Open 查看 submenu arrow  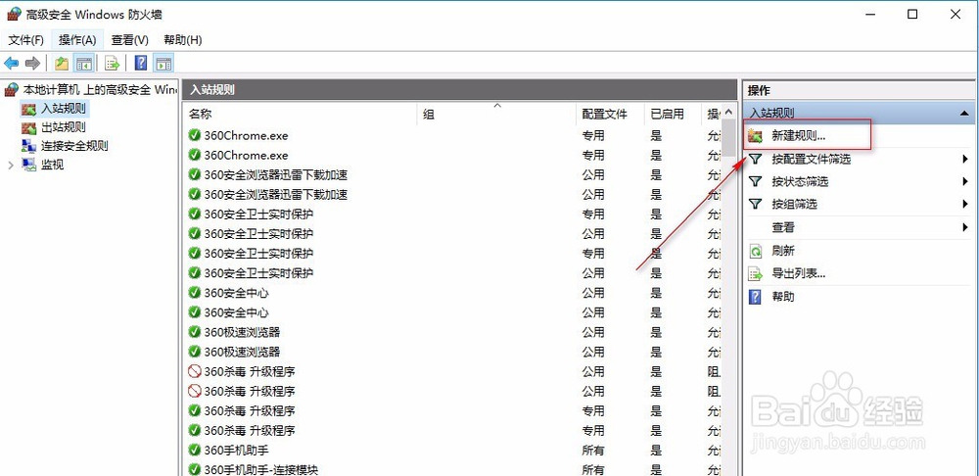click(x=965, y=227)
